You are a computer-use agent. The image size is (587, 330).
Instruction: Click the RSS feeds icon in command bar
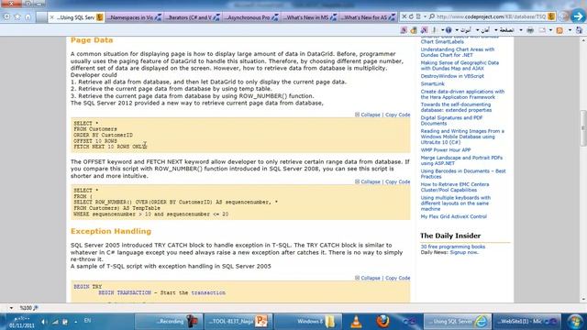559,30
